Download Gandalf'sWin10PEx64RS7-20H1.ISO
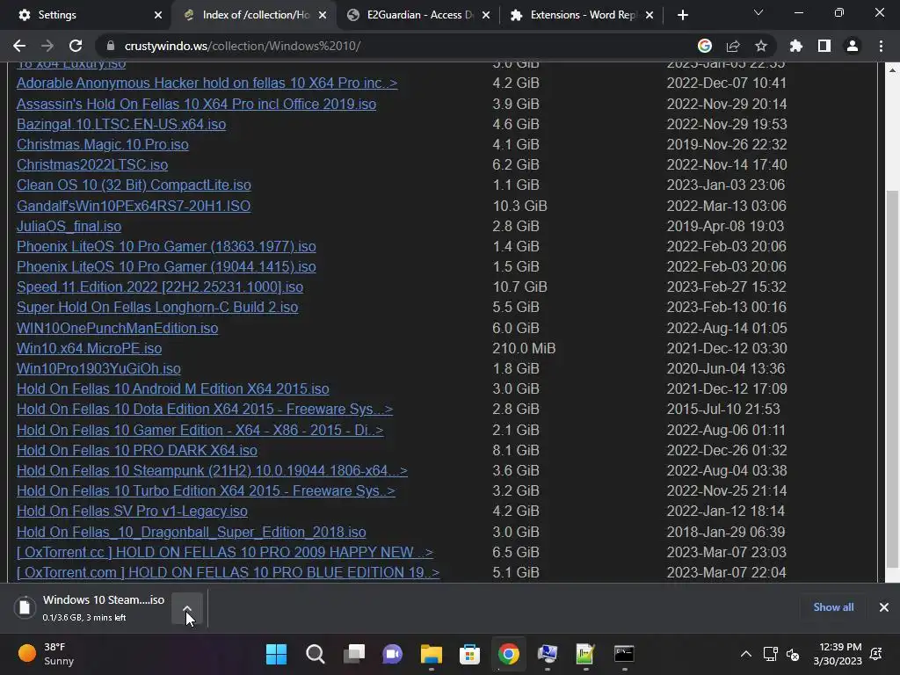 (x=134, y=206)
